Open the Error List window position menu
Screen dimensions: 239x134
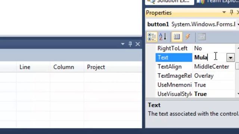point(123,44)
